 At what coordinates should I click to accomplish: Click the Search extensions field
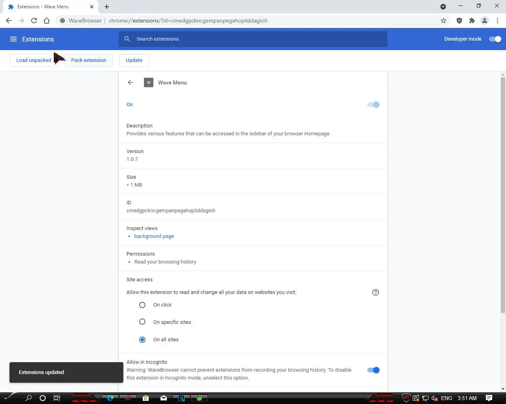click(253, 39)
